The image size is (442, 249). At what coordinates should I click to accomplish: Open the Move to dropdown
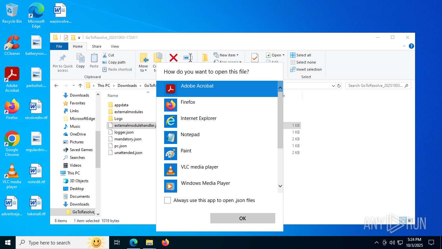[x=143, y=63]
